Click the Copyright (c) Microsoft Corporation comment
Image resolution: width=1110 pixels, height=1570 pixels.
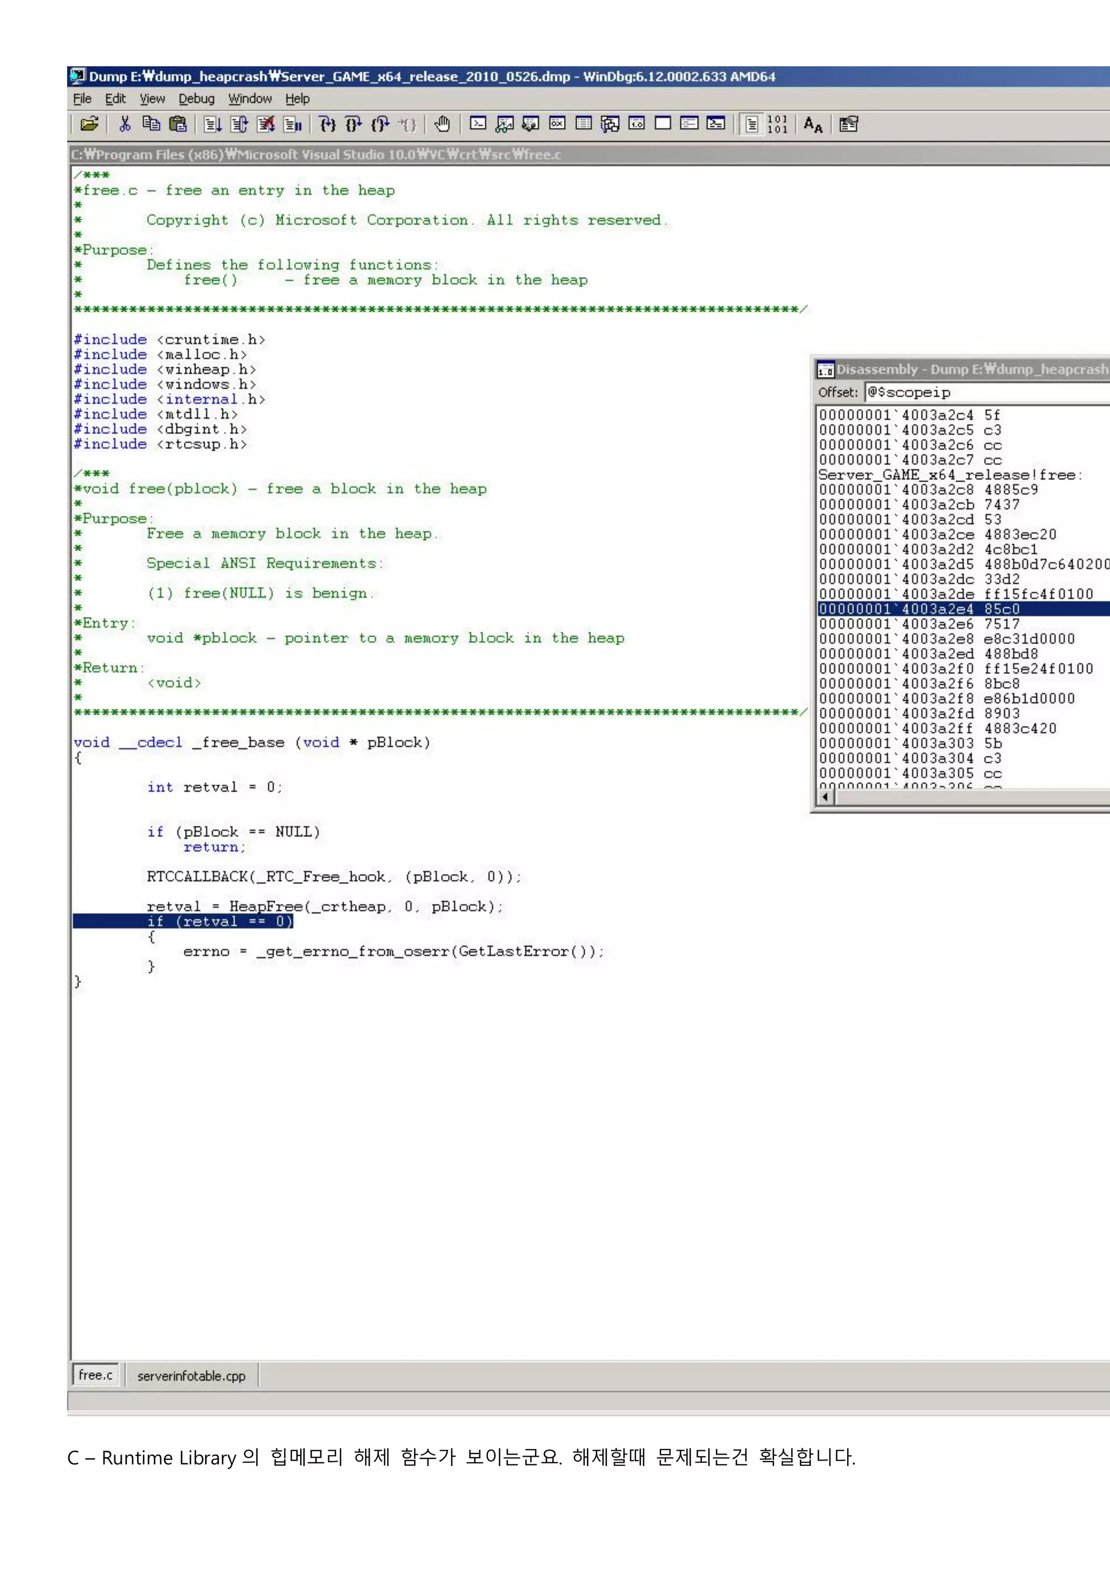pos(407,220)
